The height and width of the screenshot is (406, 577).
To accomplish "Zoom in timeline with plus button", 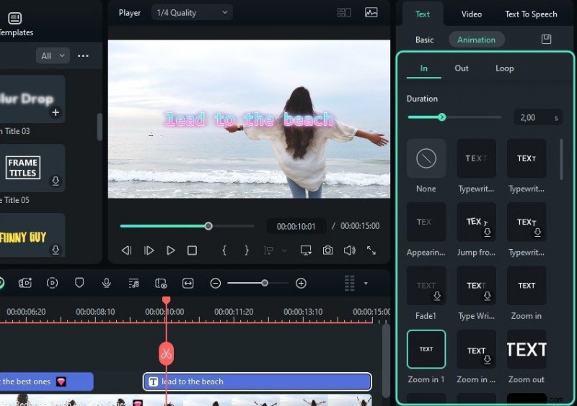I will point(301,284).
